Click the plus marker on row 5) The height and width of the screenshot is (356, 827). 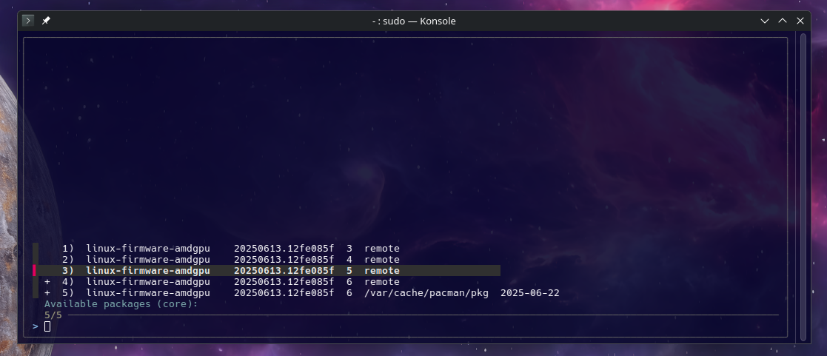[47, 292]
